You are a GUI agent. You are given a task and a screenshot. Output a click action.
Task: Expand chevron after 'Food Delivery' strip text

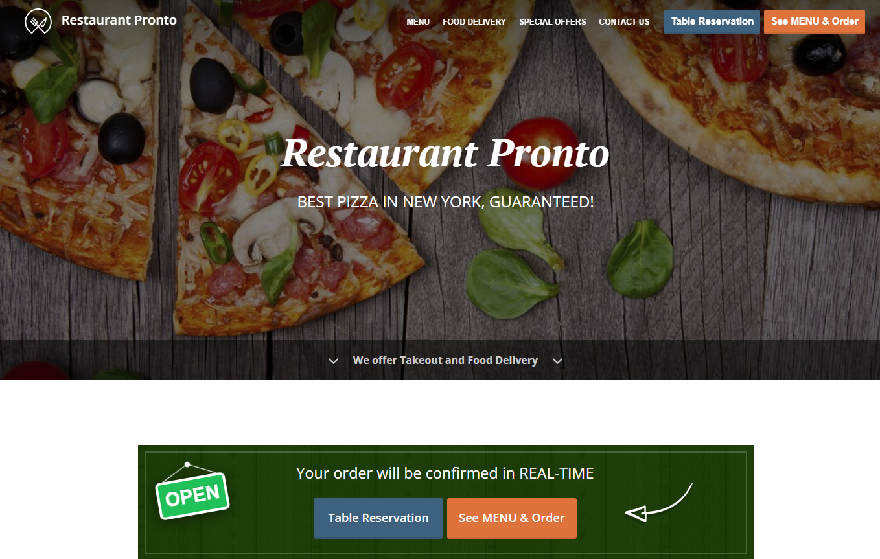pyautogui.click(x=557, y=361)
